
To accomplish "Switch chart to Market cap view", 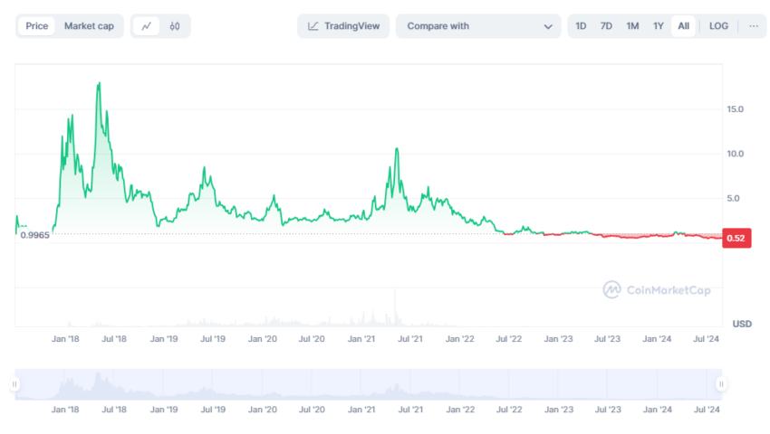I will 89,26.
